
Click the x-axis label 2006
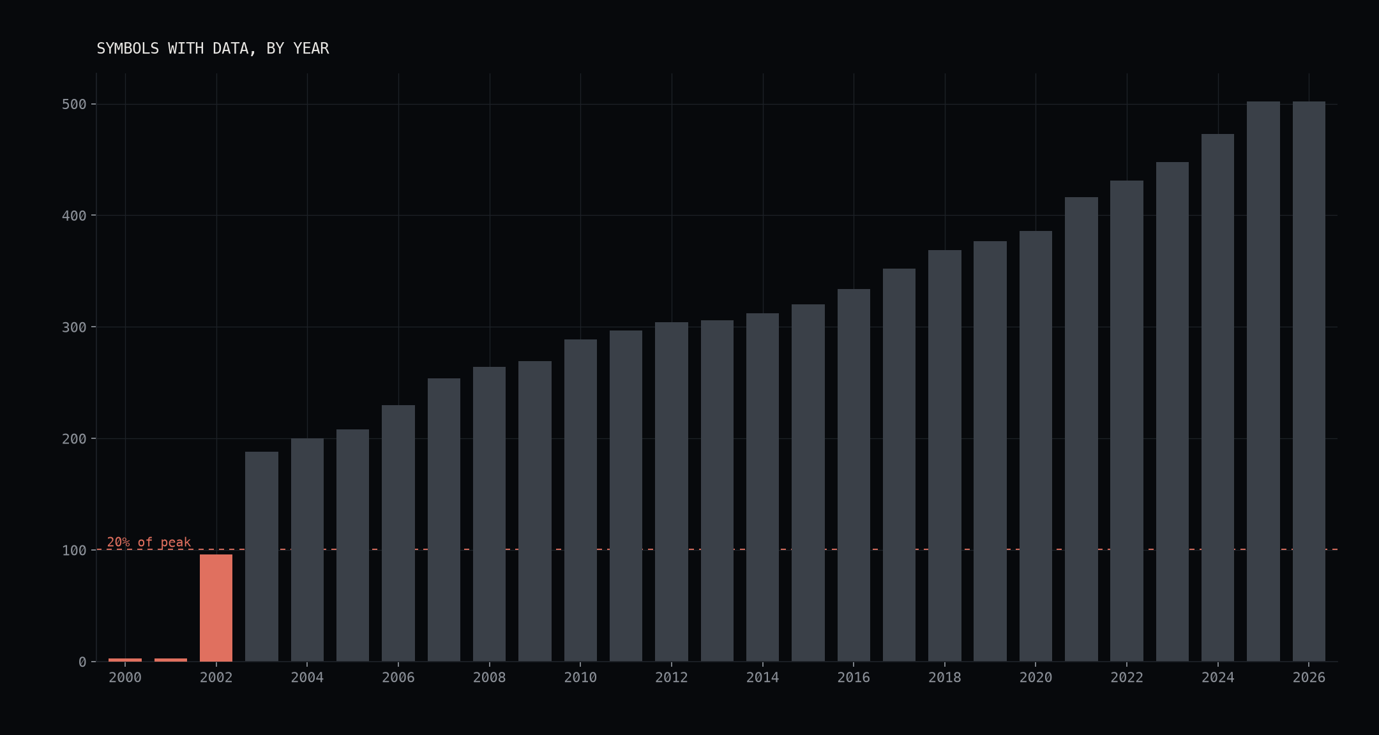(x=398, y=678)
